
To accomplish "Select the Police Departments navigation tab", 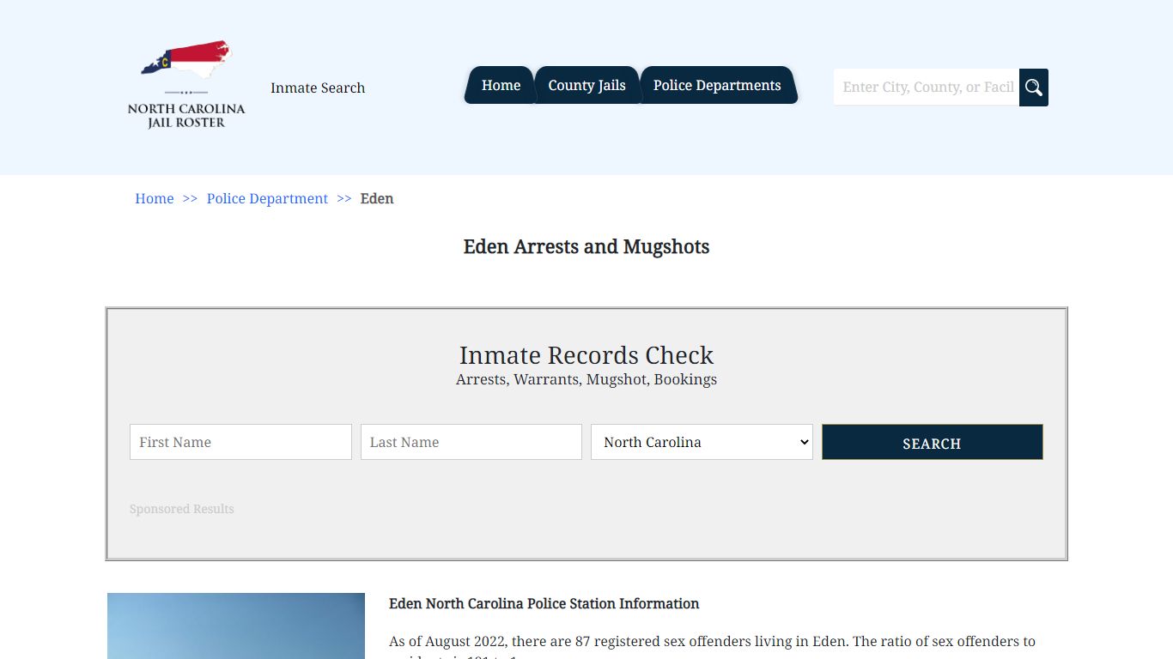I will pos(718,85).
